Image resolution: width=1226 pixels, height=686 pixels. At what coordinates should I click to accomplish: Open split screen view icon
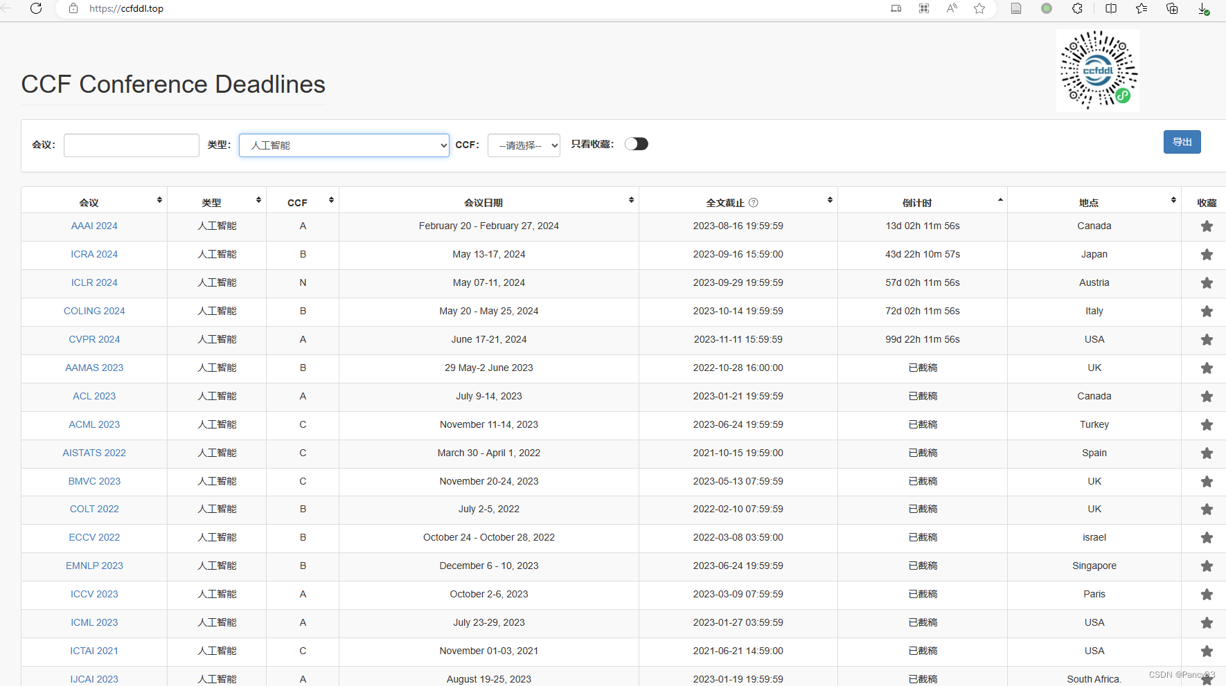pyautogui.click(x=1111, y=8)
